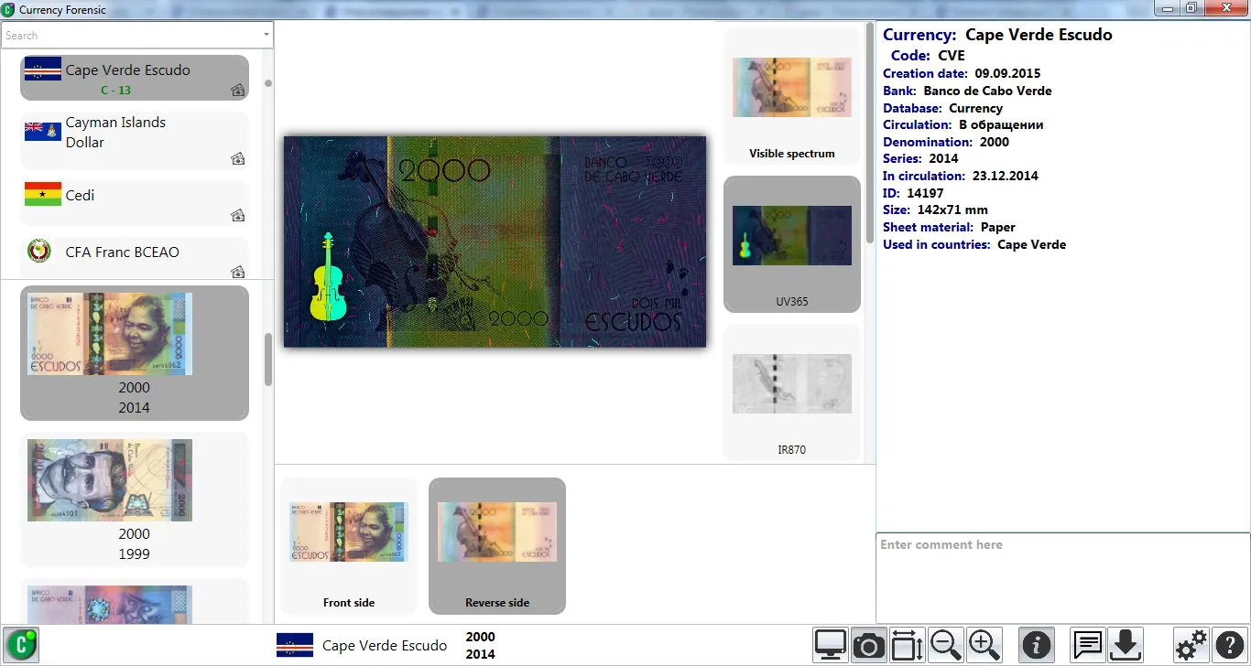This screenshot has height=666, width=1251.
Task: Select the Cedi currency entry
Action: 135,201
